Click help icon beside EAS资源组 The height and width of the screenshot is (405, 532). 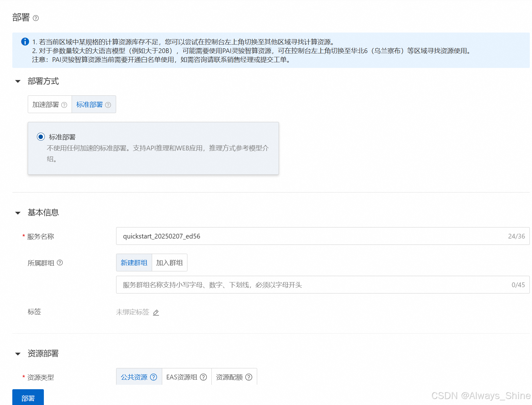204,377
